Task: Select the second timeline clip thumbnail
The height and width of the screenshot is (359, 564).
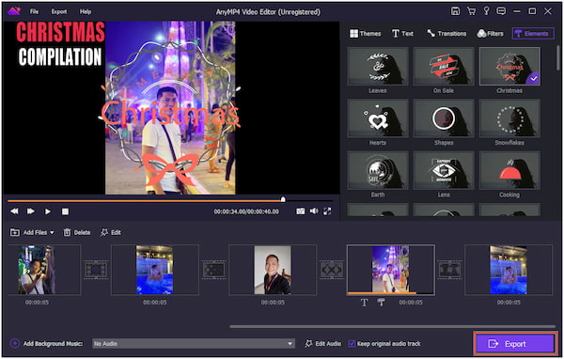Action: [155, 270]
